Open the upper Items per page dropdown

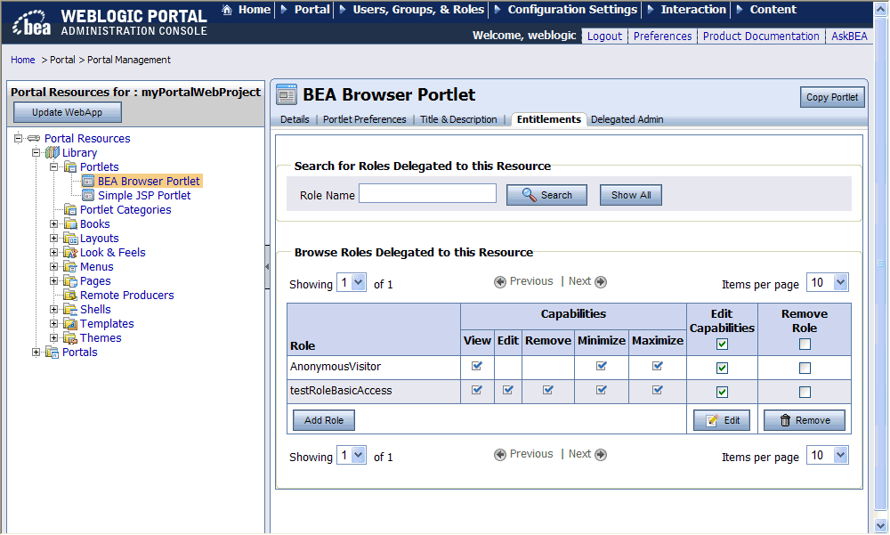point(828,282)
